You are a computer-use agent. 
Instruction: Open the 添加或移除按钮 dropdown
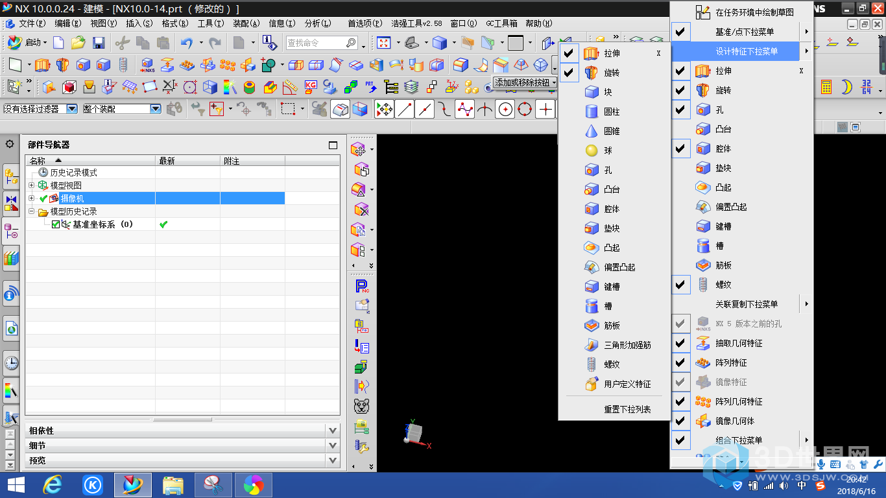pos(525,82)
